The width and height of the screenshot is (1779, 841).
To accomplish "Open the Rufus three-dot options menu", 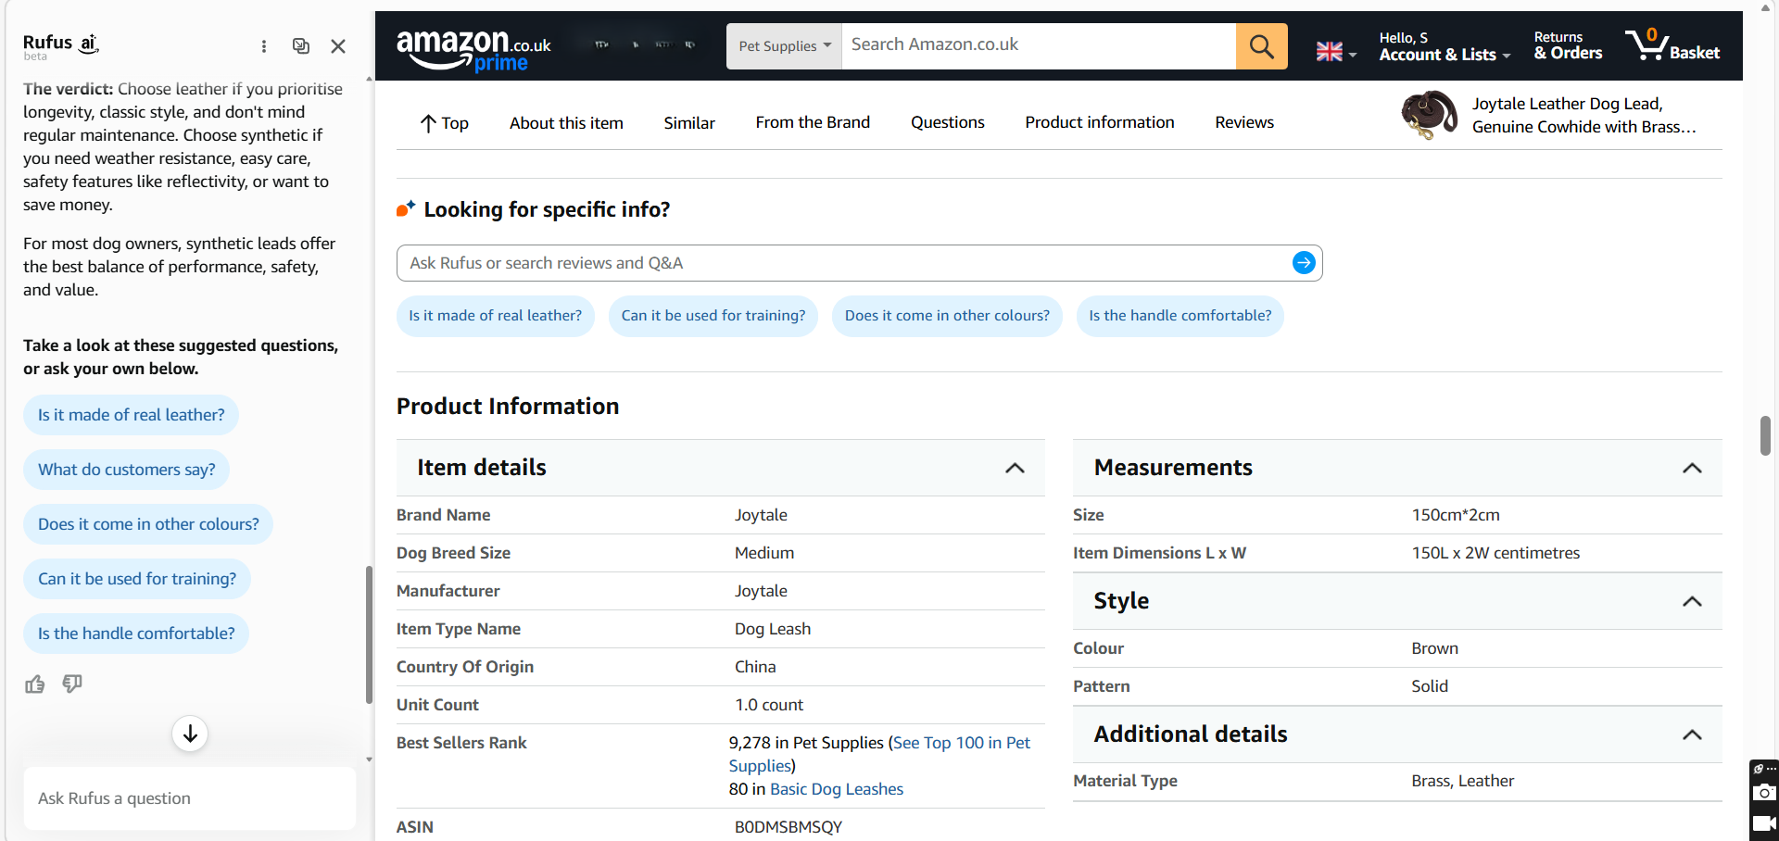I will click(x=264, y=45).
